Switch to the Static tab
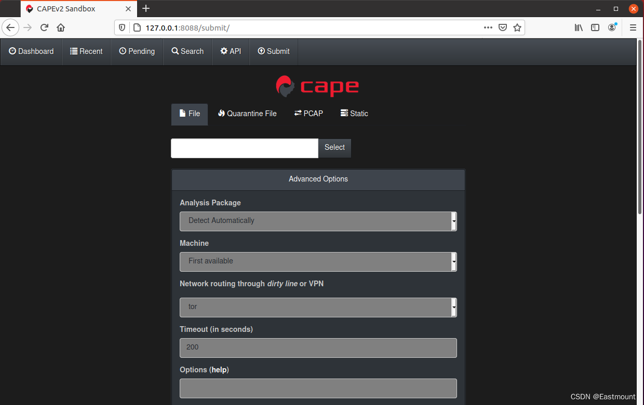The image size is (644, 405). click(354, 114)
